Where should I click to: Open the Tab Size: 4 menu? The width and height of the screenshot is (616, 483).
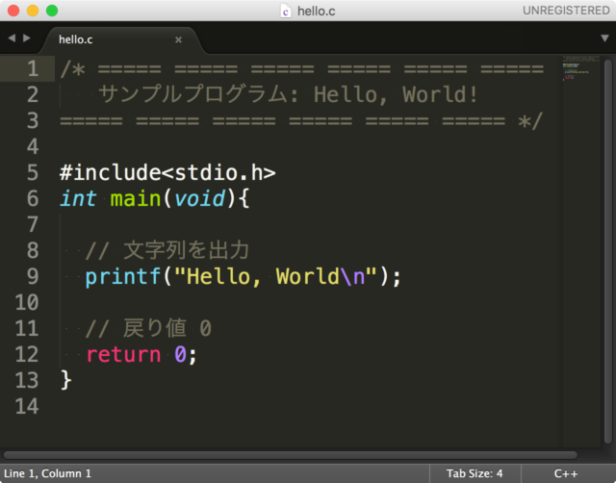tap(475, 473)
